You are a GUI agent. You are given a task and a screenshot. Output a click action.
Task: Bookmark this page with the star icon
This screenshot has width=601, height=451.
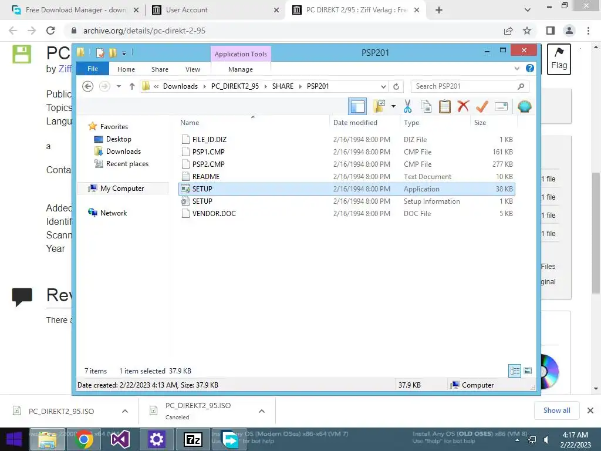[x=527, y=31]
